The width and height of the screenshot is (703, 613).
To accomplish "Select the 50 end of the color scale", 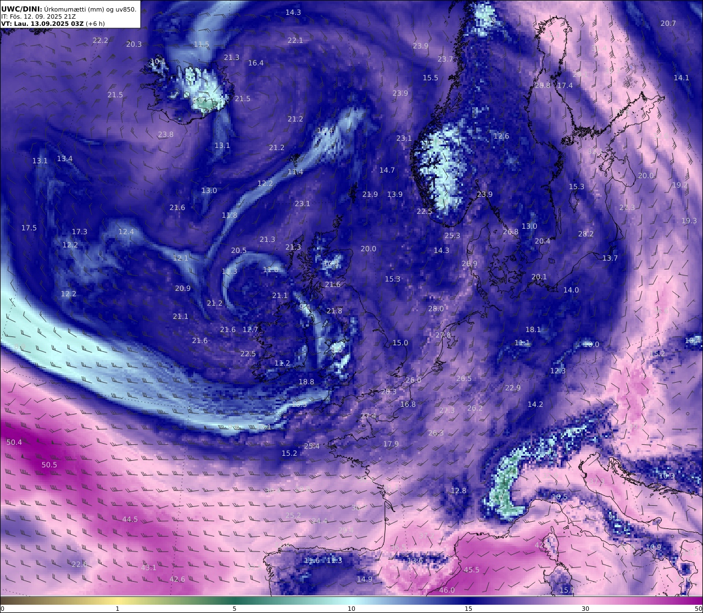I will (x=699, y=609).
